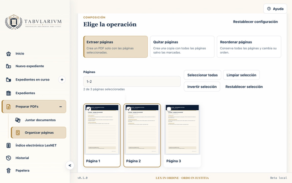Select the Página 3 thumbnail
This screenshot has height=183, width=292.
[x=182, y=135]
